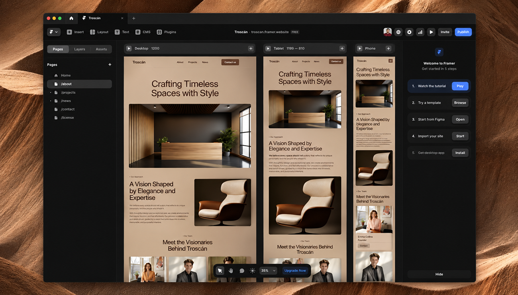Click Install for desktop app
This screenshot has height=295, width=518.
click(x=460, y=153)
